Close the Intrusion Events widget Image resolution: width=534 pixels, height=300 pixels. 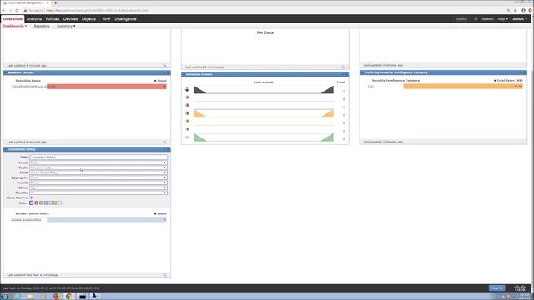[x=346, y=74]
